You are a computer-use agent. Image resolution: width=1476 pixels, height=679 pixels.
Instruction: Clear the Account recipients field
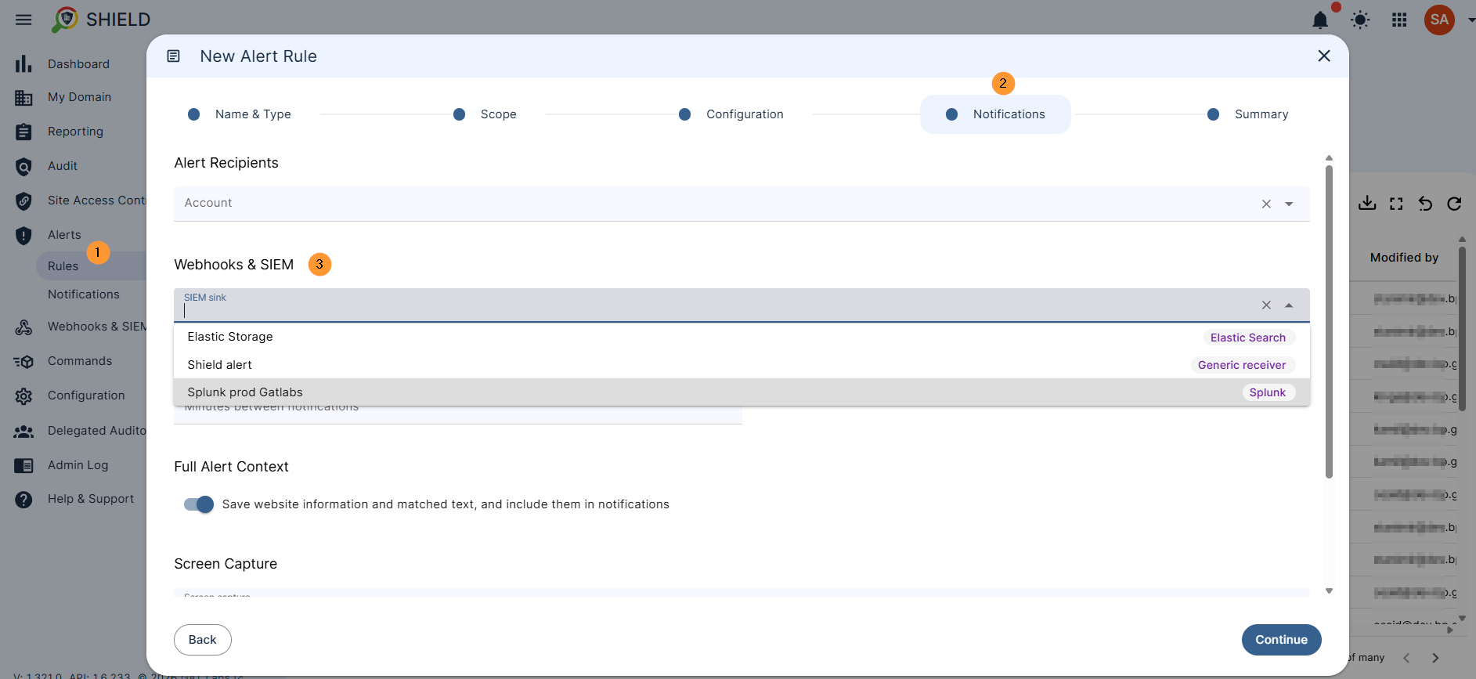coord(1266,204)
